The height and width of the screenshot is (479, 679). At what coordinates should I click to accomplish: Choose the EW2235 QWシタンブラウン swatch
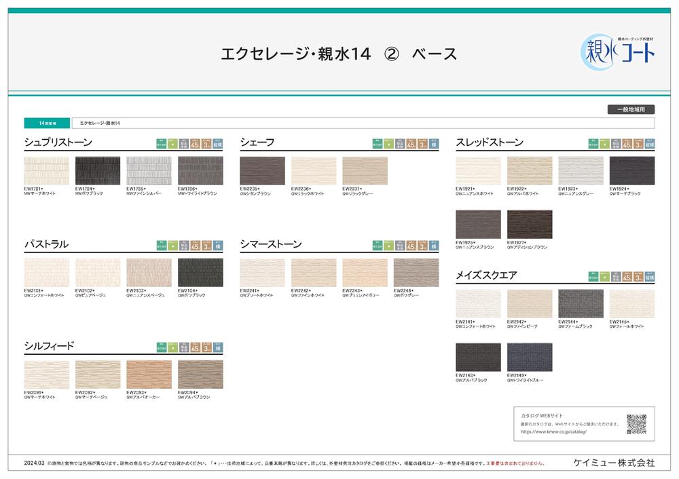coord(262,171)
